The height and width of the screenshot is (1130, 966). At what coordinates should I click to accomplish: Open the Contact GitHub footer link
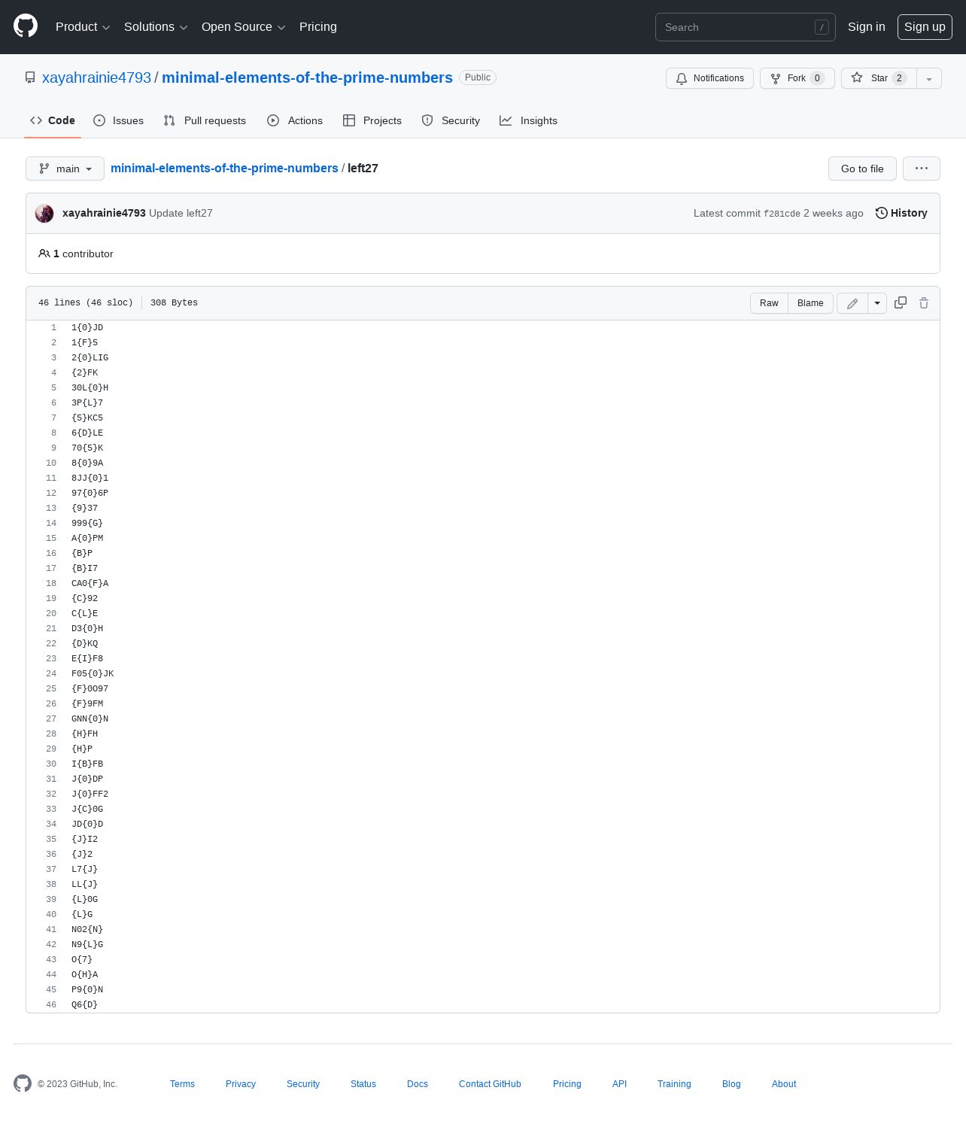tap(490, 1084)
